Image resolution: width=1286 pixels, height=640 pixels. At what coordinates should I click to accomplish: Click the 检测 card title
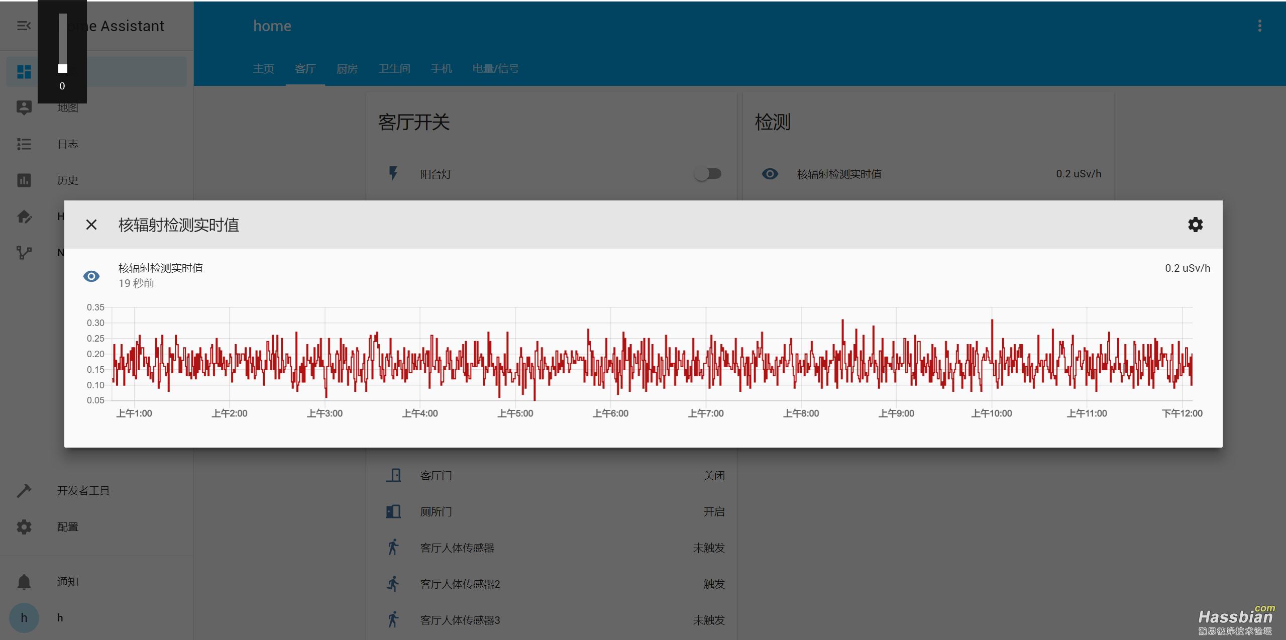(773, 122)
